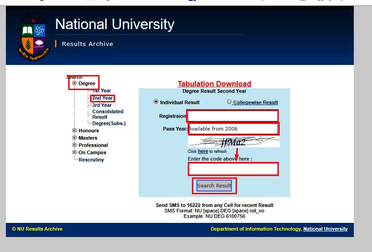Click the Degree Result Second Year heading
This screenshot has width=372, height=252.
point(215,91)
